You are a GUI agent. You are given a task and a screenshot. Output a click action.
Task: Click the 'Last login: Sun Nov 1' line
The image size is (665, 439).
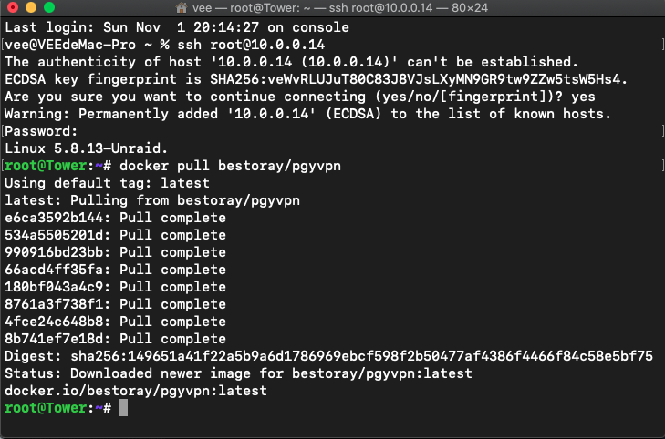click(177, 27)
